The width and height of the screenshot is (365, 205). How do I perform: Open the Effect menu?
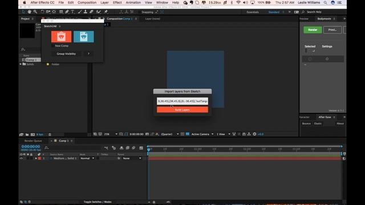[x=117, y=2]
